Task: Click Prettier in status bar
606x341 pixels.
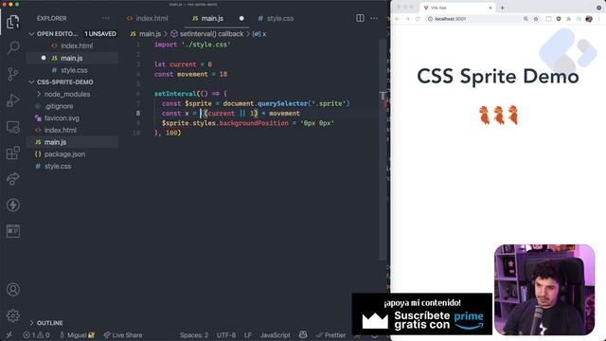Action: [330, 334]
